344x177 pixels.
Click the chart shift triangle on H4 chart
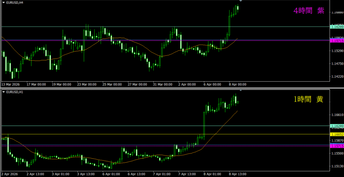click(241, 1)
